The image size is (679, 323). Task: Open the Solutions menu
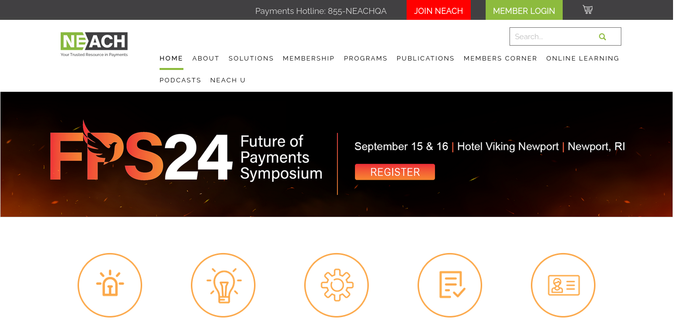pos(251,59)
